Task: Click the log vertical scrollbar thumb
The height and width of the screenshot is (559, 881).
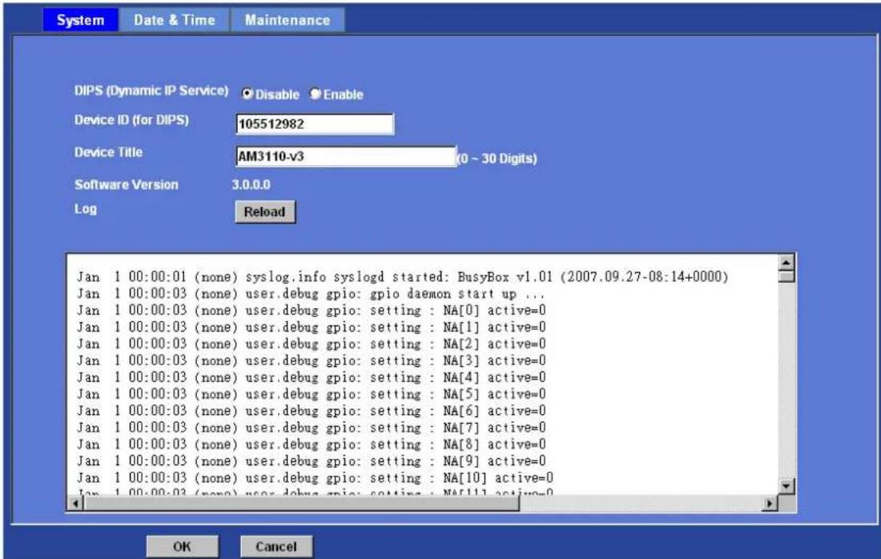Action: click(786, 276)
